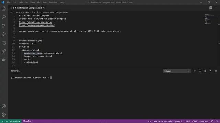Open the Manage gear icon
Viewport: 220px width, 123px height.
tap(4, 115)
